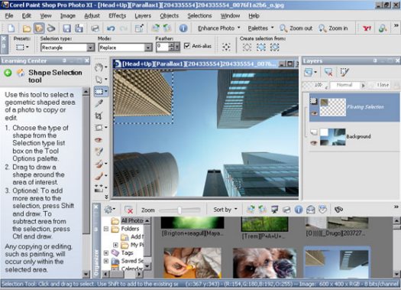Open the Enhance Photo dropdown
Viewport: 401px width, 290px height.
219,28
